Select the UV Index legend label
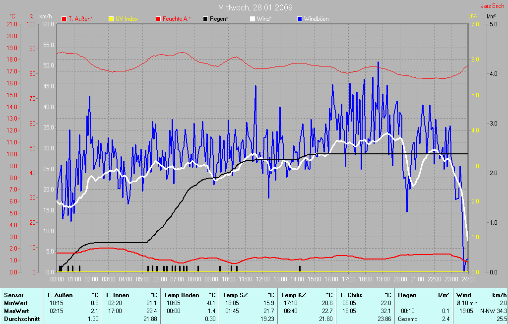Image resolution: width=508 pixels, height=324 pixels. coord(127,19)
